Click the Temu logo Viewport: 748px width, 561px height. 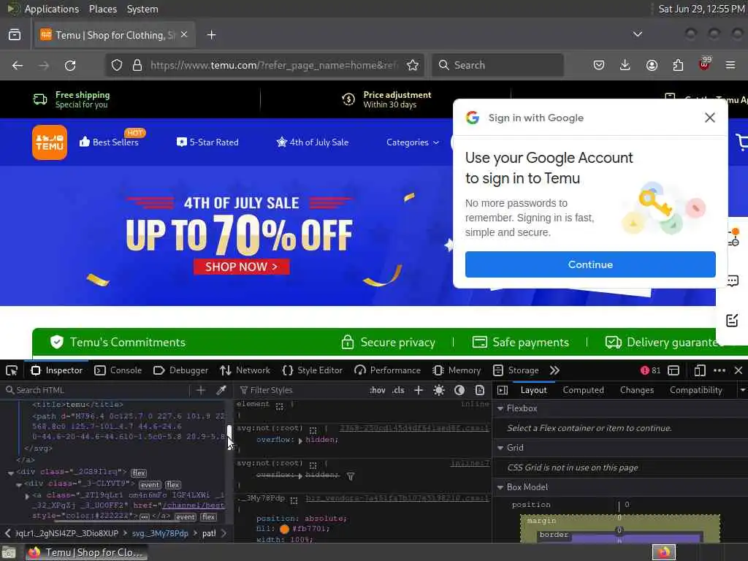pos(50,142)
